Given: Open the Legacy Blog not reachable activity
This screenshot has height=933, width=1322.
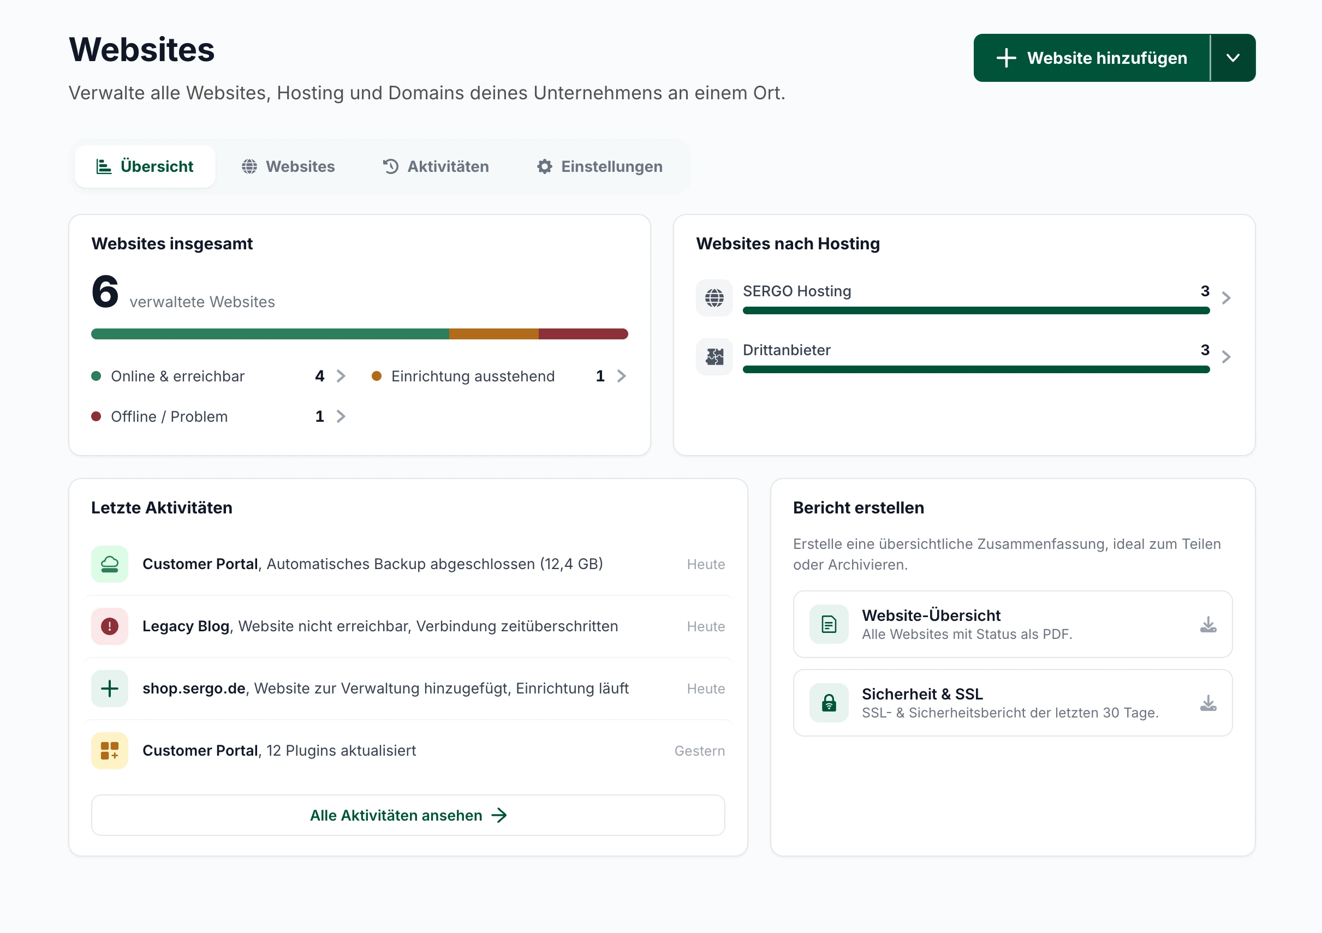Looking at the screenshot, I should pyautogui.click(x=408, y=626).
